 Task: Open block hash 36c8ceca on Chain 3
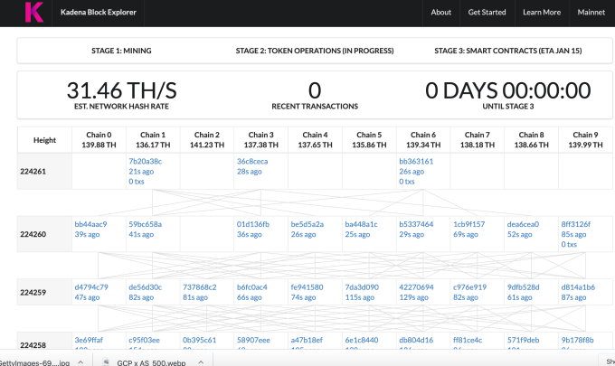[252, 161]
